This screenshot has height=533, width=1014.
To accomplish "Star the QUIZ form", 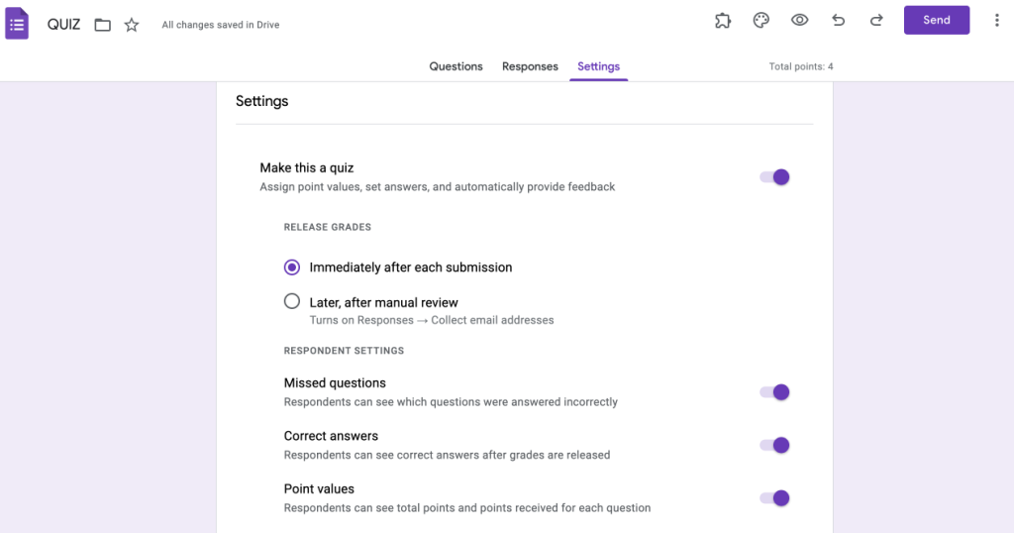I will click(132, 25).
